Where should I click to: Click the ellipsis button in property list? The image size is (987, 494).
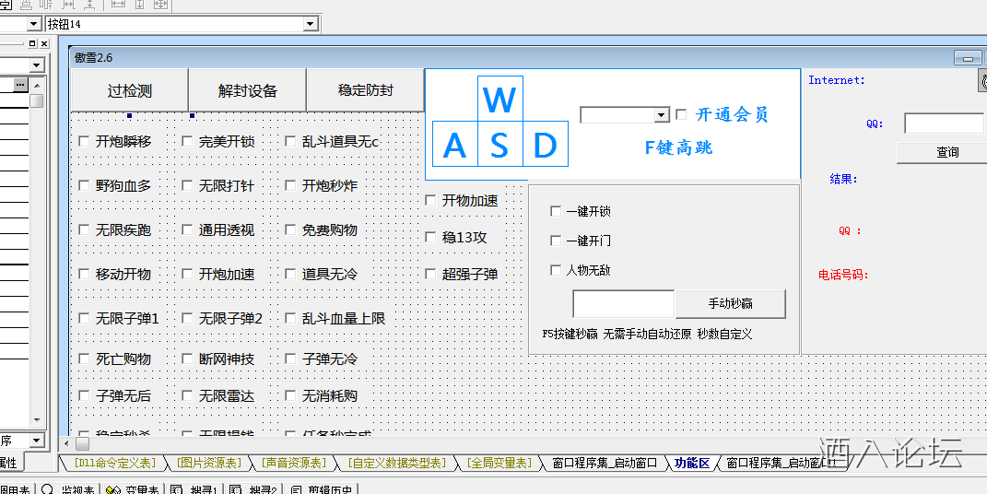click(20, 85)
